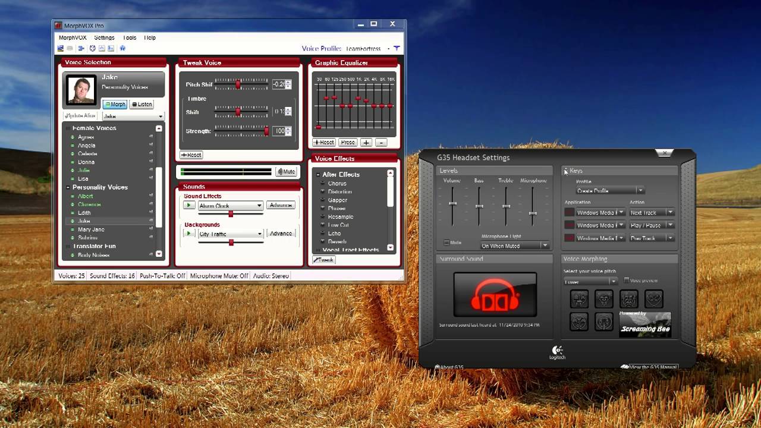761x428 pixels.
Task: Open the City Traffic backgrounds dropdown
Action: click(230, 234)
